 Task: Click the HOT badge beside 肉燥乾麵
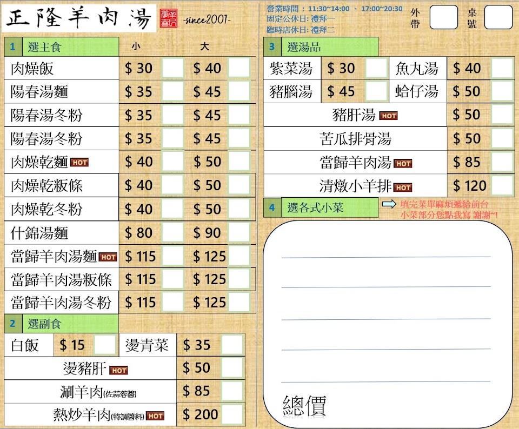click(x=79, y=163)
